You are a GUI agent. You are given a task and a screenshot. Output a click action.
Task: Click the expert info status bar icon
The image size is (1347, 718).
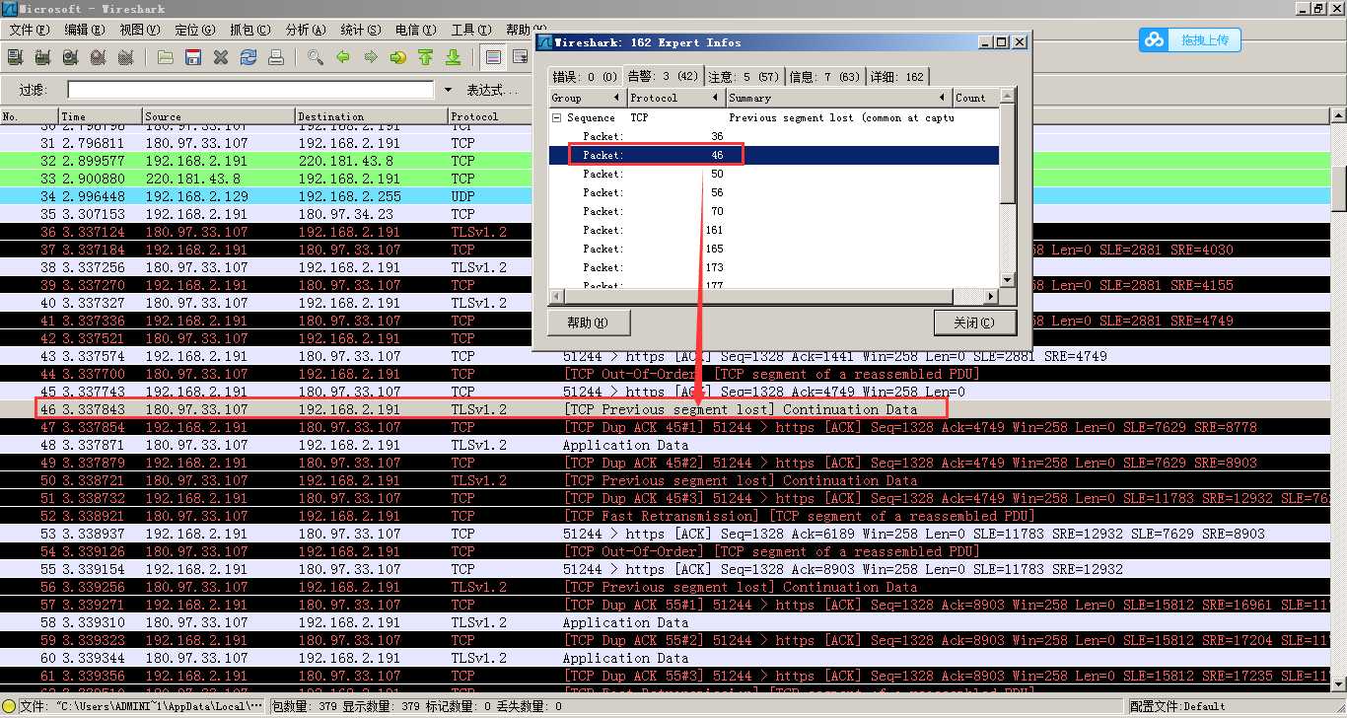pyautogui.click(x=9, y=706)
